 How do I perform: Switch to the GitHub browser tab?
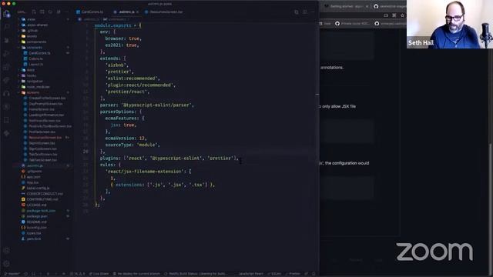pyautogui.click(x=389, y=6)
